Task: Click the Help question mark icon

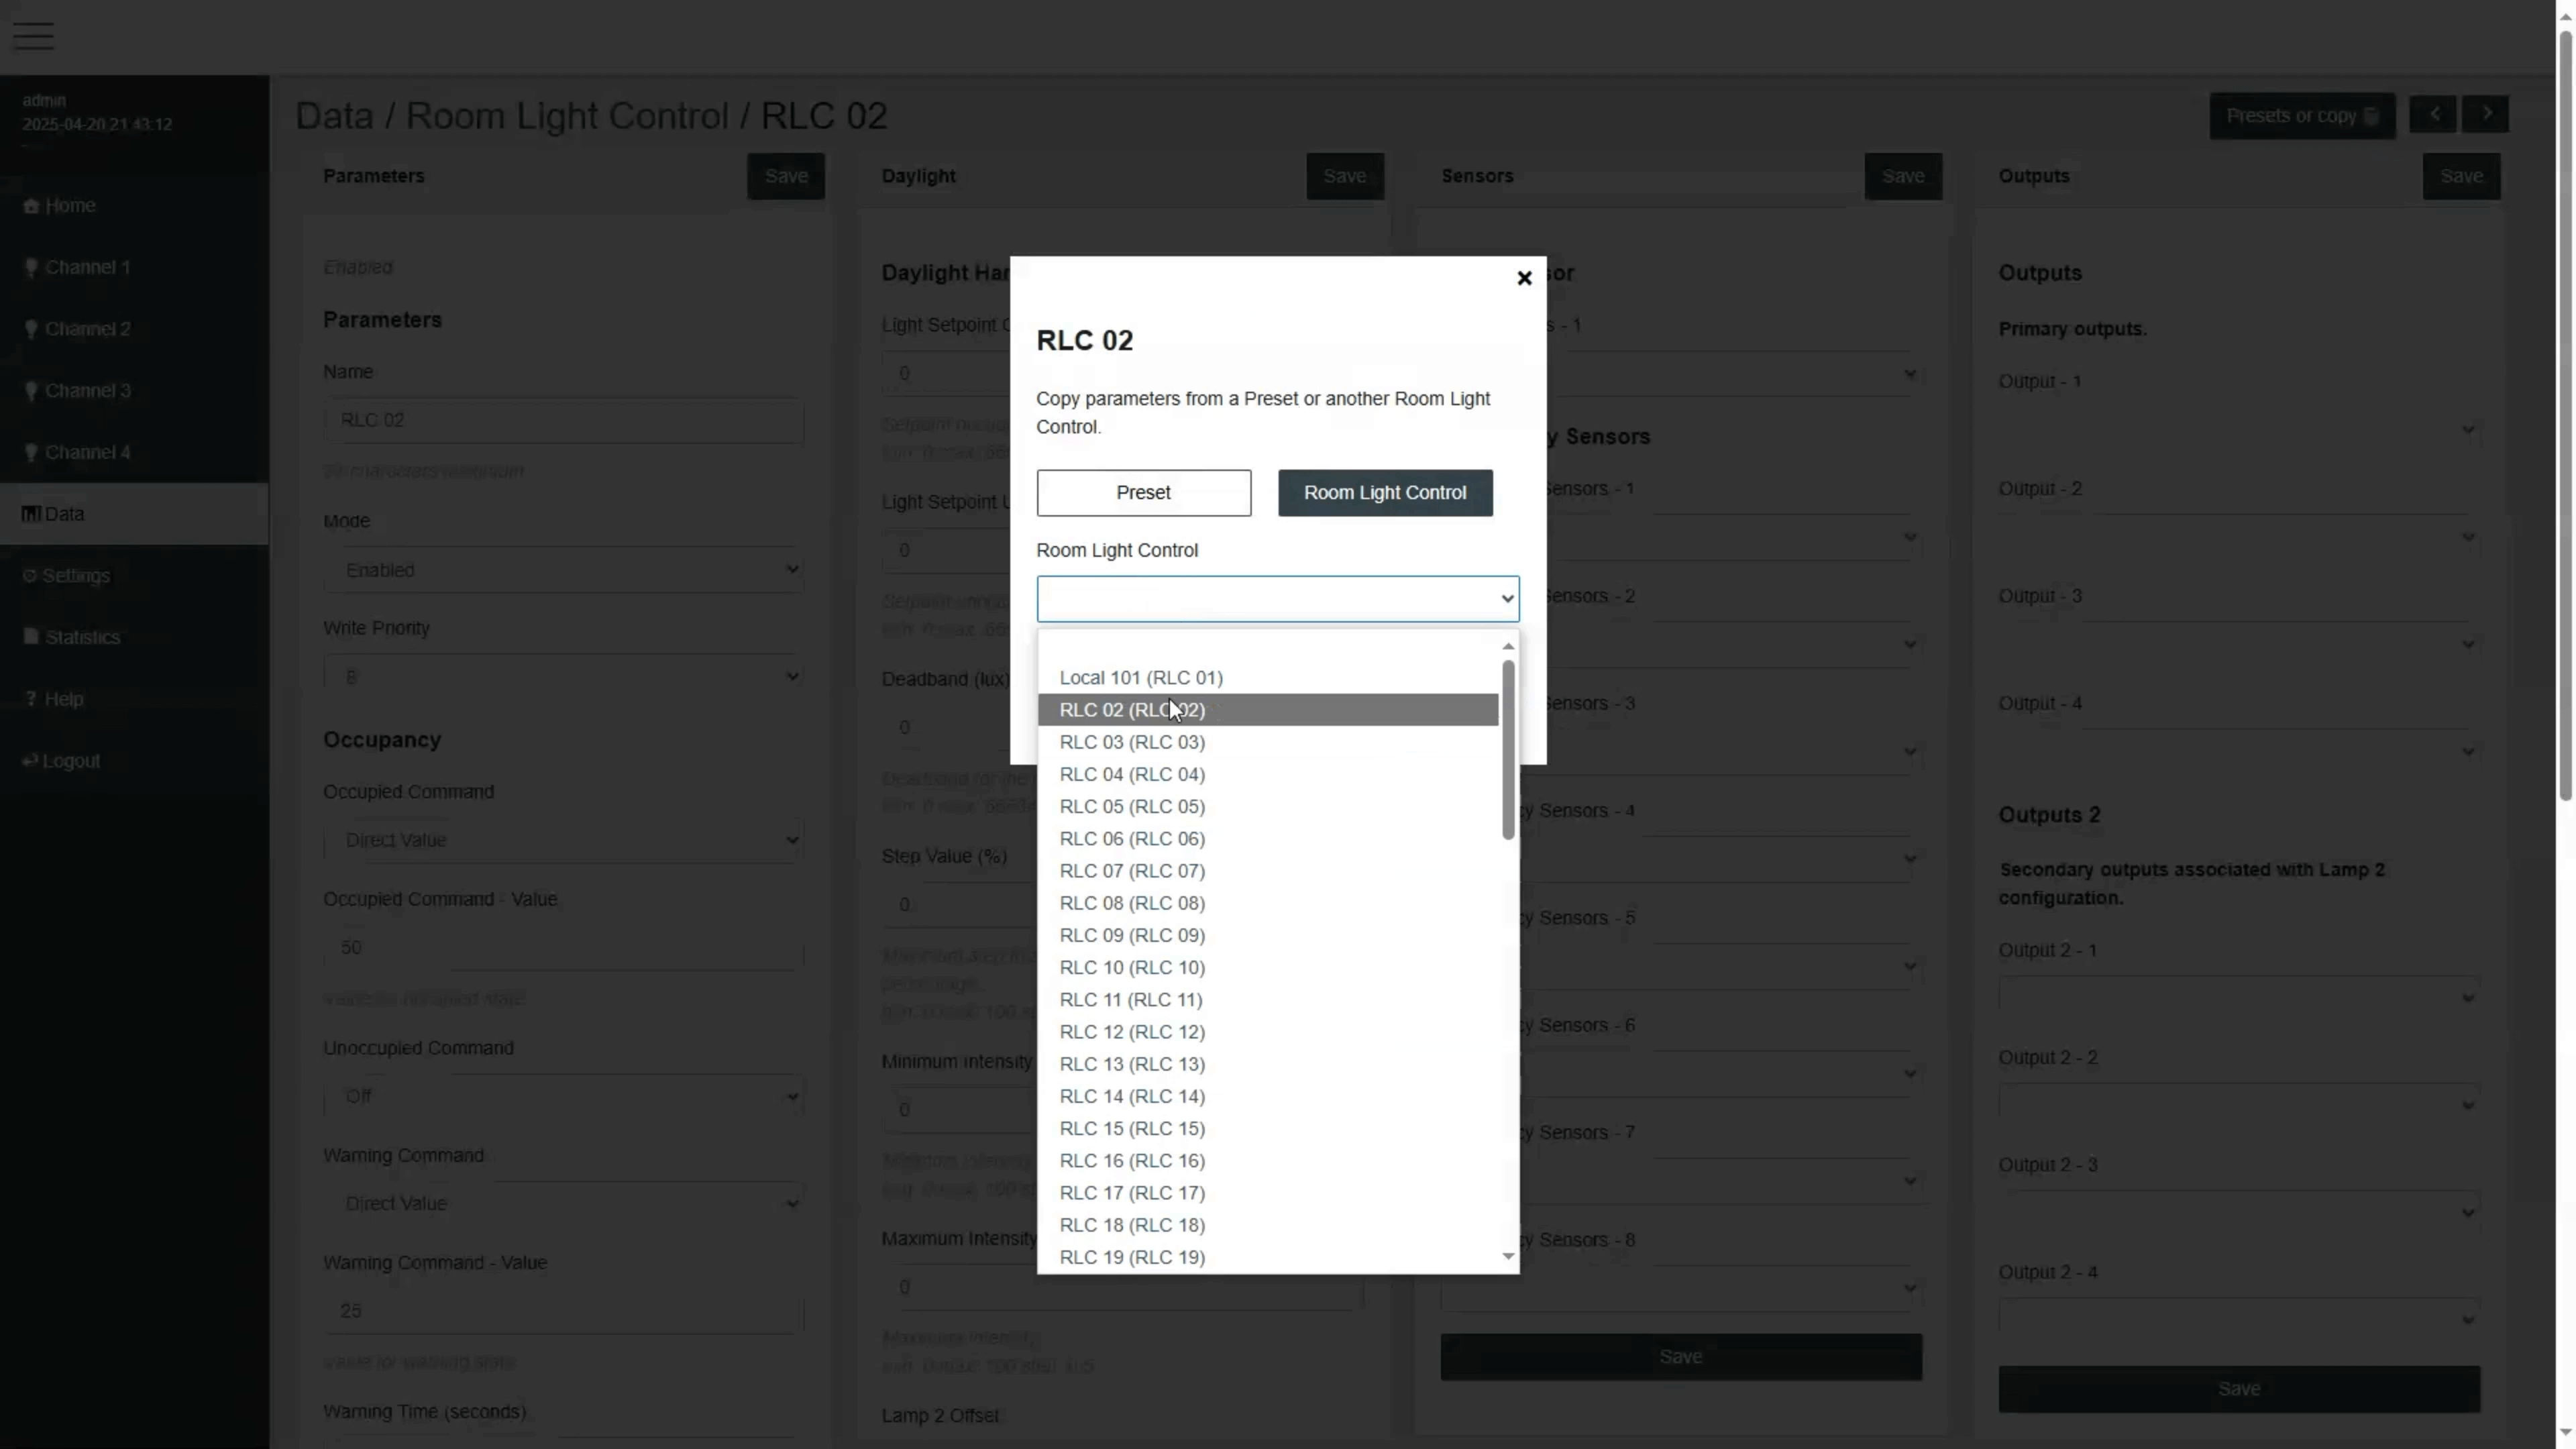Action: pyautogui.click(x=31, y=699)
